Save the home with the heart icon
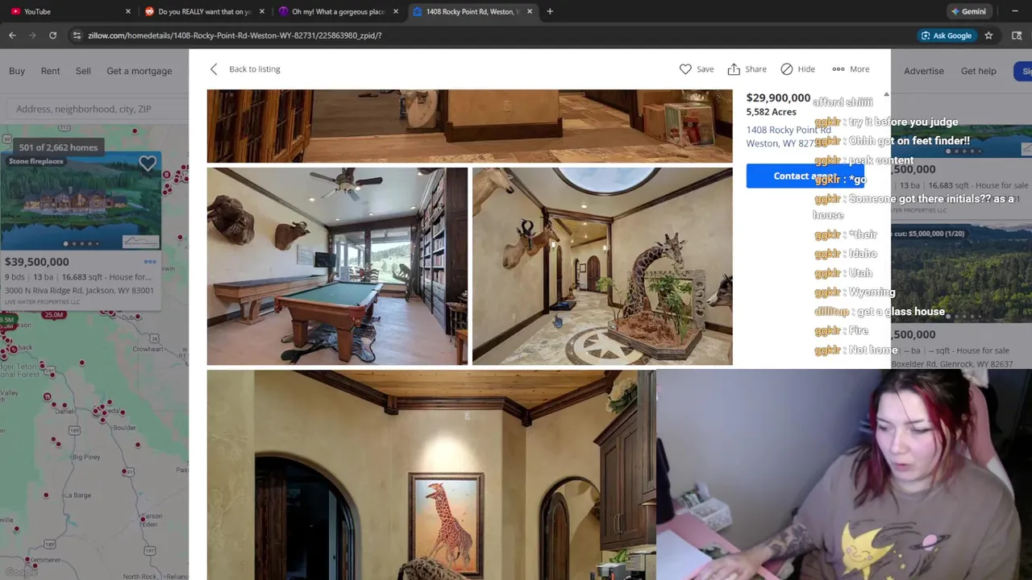 point(697,69)
